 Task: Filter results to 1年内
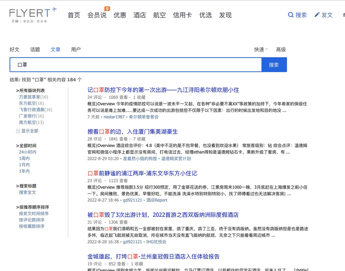(x=24, y=171)
